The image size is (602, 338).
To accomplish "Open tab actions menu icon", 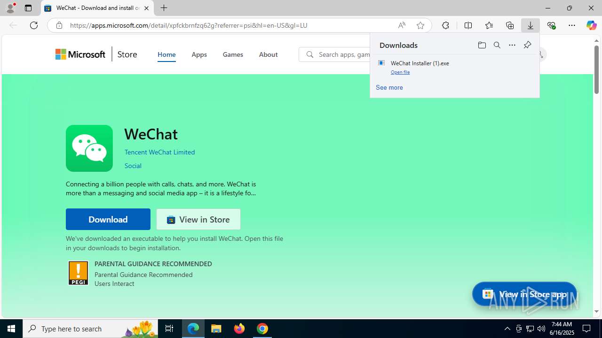I will click(28, 8).
